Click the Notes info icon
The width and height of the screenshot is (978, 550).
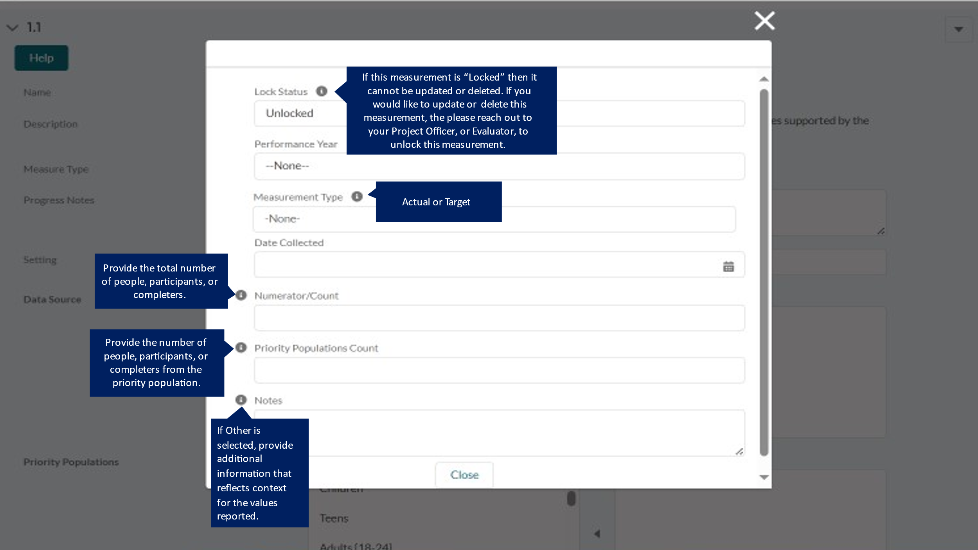coord(241,400)
